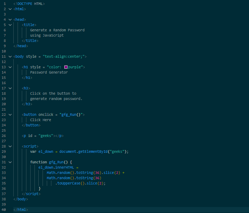
Task: Fold the title block on line 5
Action: coord(10,25)
